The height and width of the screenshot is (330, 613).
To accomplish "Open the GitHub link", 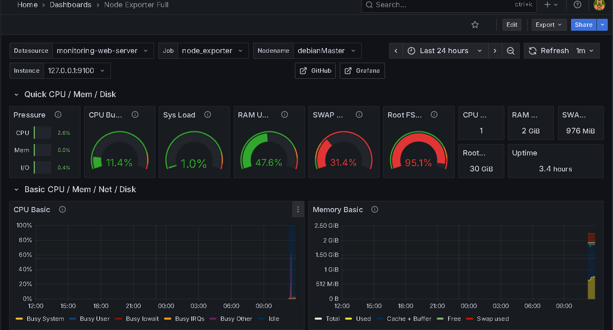I will coord(315,71).
